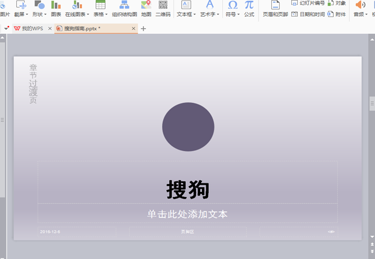Open dropdown arrow next to 在线图表
This screenshot has height=259, width=375.
click(88, 14)
